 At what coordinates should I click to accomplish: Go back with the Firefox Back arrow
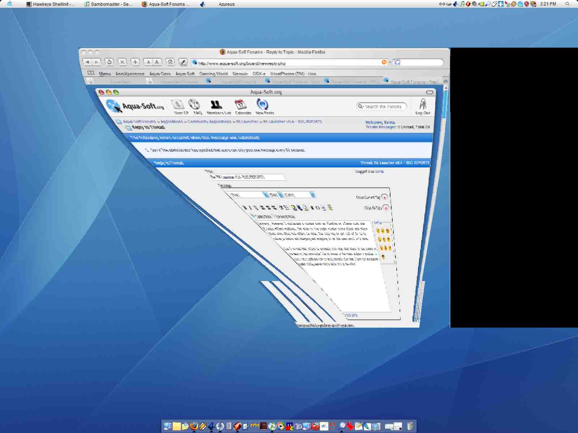click(87, 62)
